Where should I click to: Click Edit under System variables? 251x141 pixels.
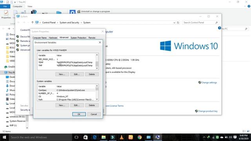(77, 105)
